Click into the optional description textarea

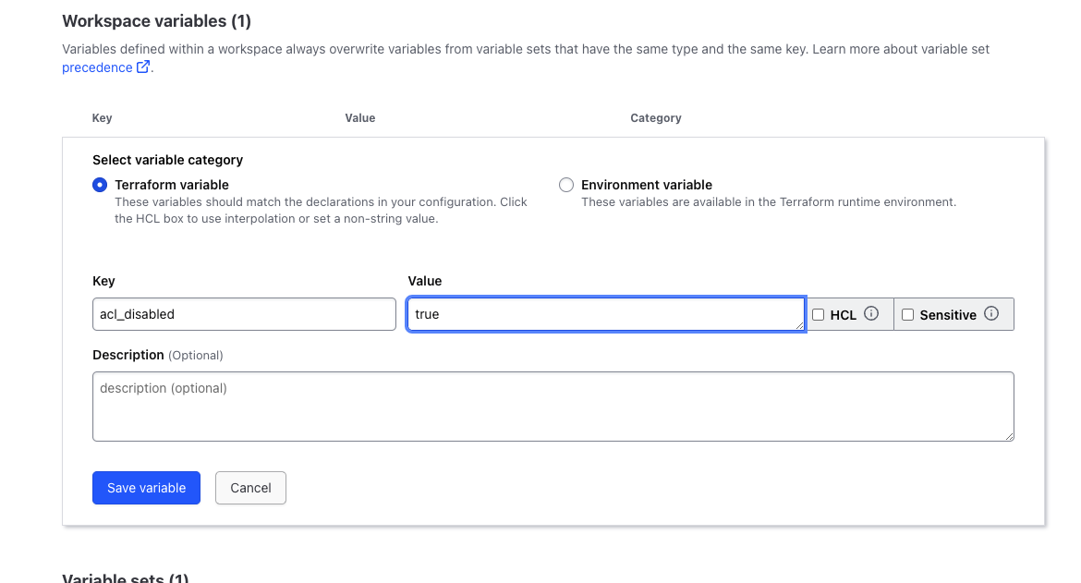pyautogui.click(x=553, y=407)
